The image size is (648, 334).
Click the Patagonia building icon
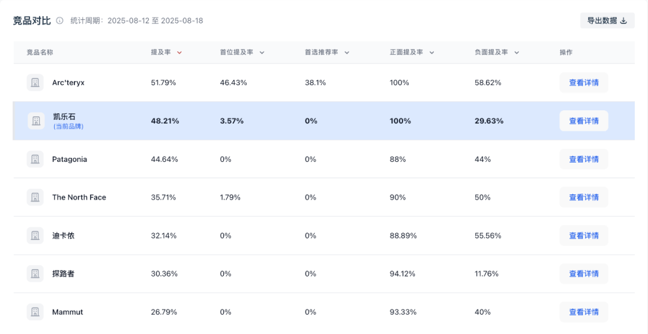click(35, 159)
